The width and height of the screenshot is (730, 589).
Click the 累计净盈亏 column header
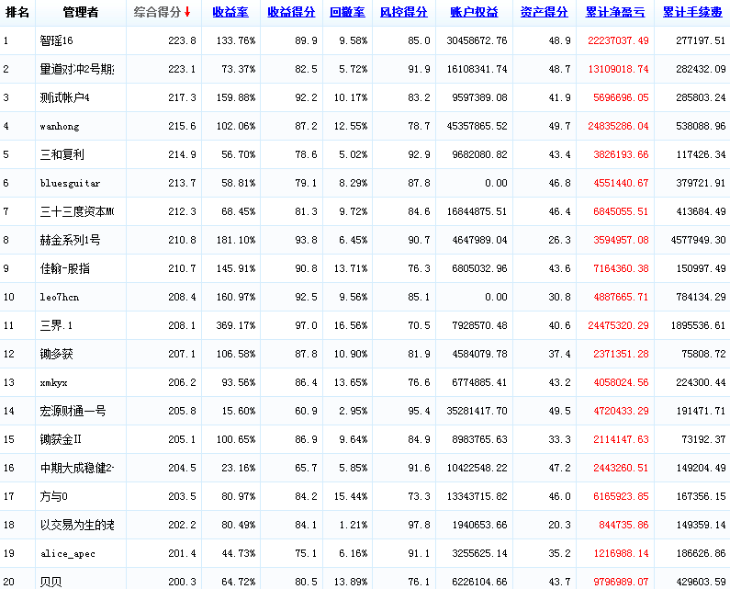click(614, 13)
